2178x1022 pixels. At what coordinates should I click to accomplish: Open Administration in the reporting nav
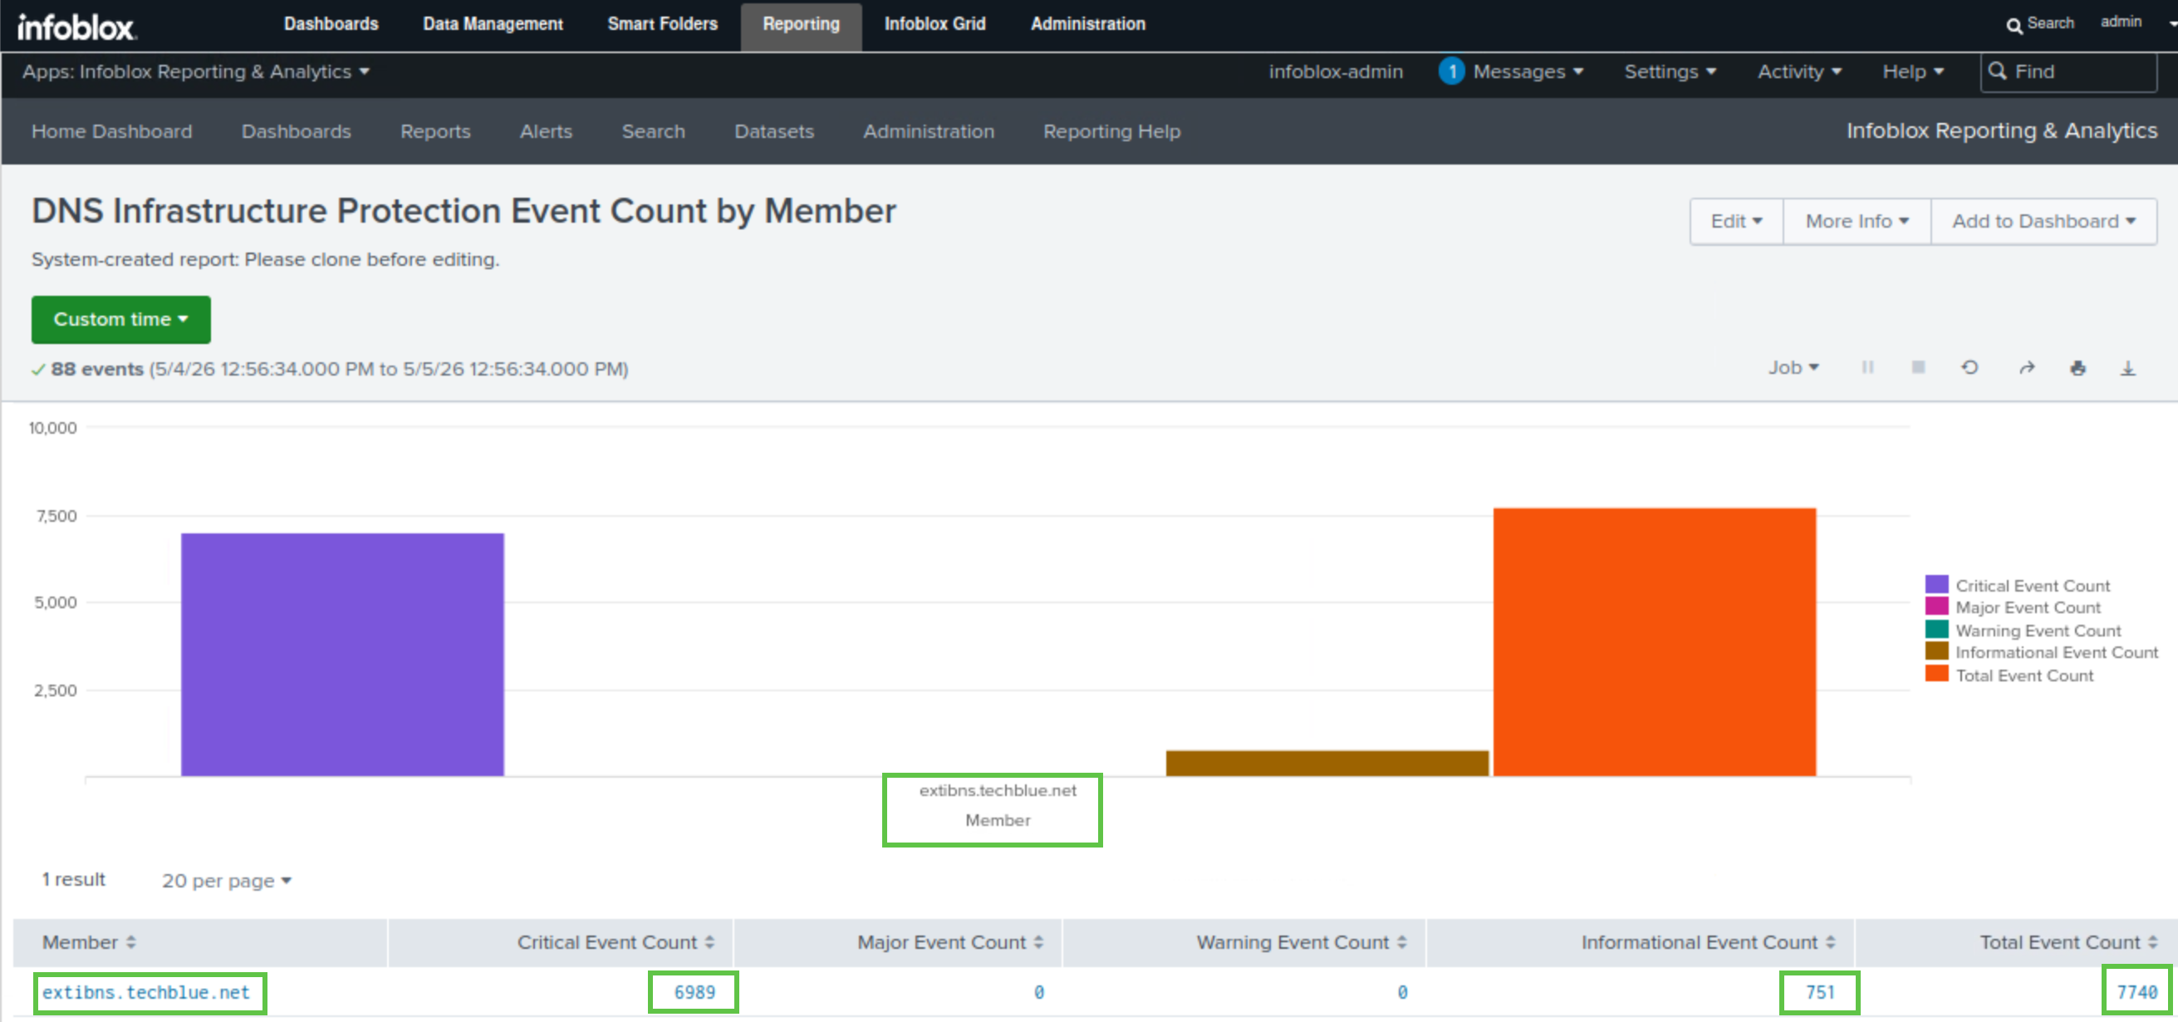929,131
